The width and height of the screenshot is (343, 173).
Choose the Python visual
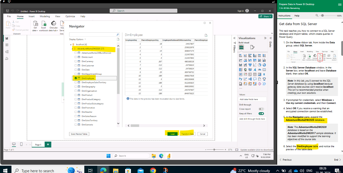tap(241, 79)
